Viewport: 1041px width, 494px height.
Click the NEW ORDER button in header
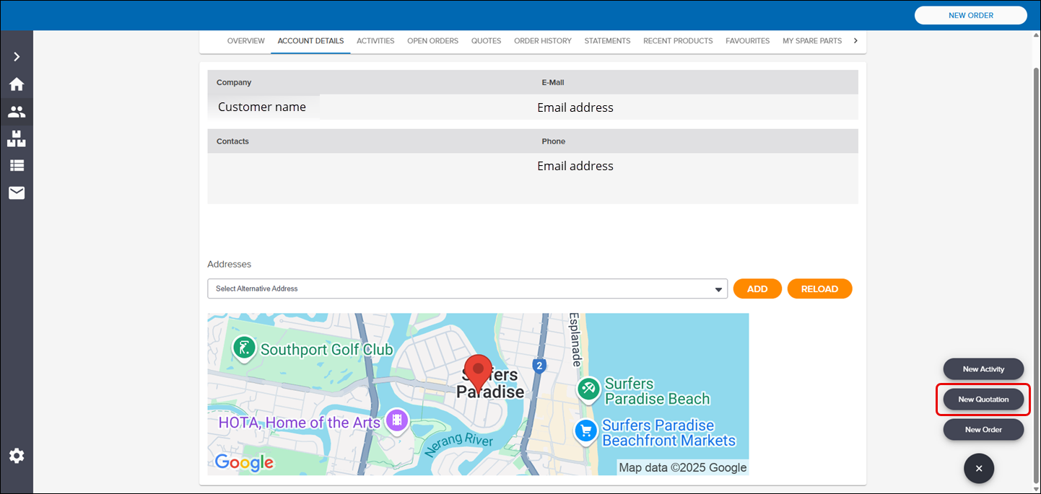coord(970,15)
